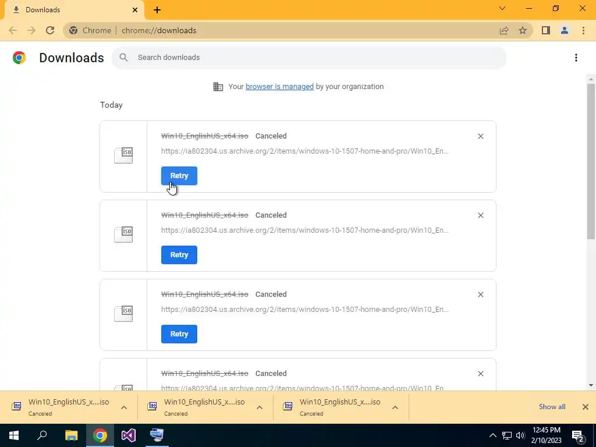This screenshot has height=447, width=596.
Task: Open Chrome's three-dot browser menu
Action: click(x=583, y=30)
